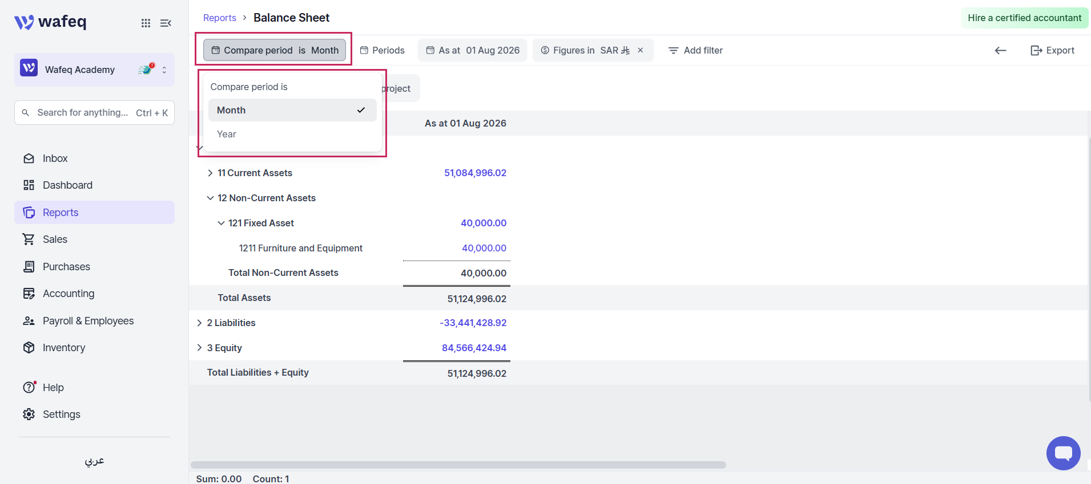Choose Year in the compare period list
Image resolution: width=1091 pixels, height=484 pixels.
[292, 134]
